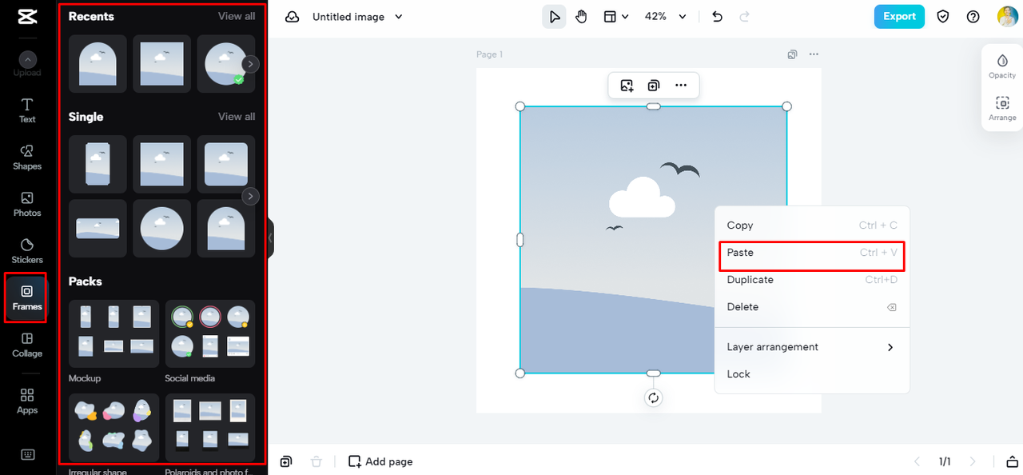Undo the last action

717,17
